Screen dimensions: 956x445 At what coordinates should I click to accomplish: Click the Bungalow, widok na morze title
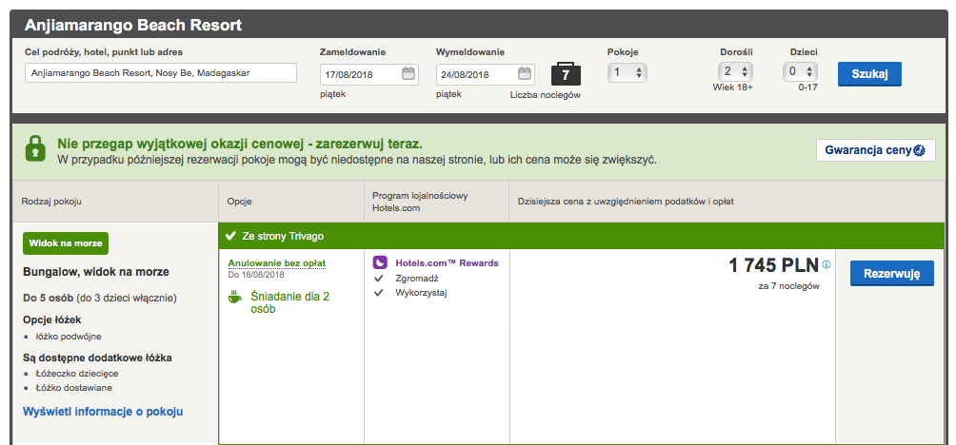pyautogui.click(x=96, y=272)
